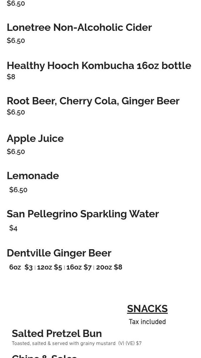Click the pretzel bun description text
This screenshot has height=358, width=201.
(77, 343)
